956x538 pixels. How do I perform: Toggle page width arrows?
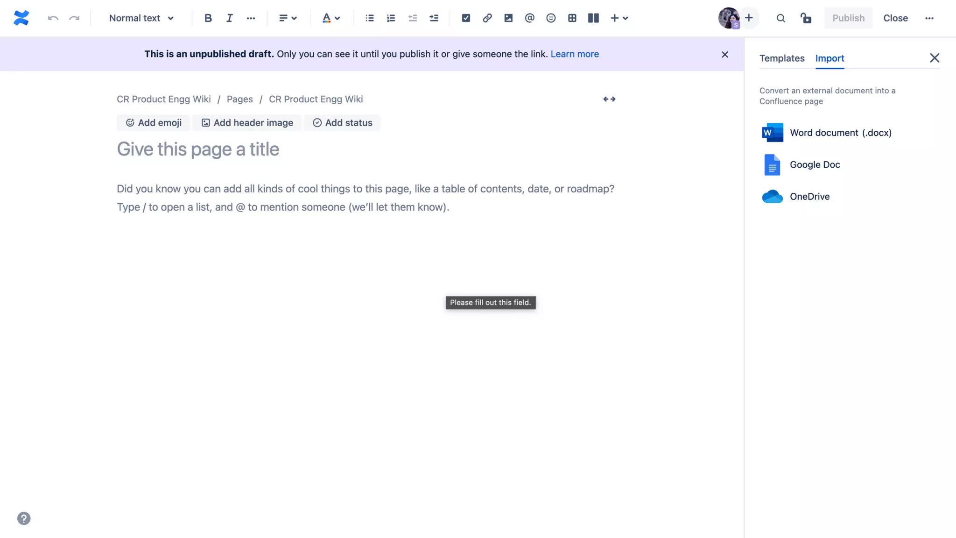pos(609,99)
